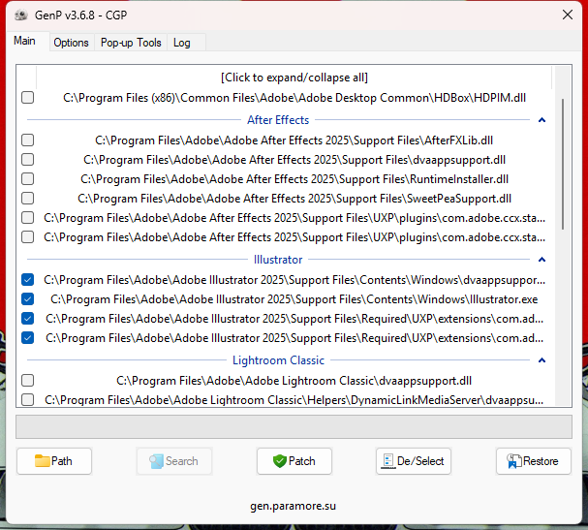The width and height of the screenshot is (588, 530).
Task: Click the De/Select button
Action: (x=414, y=461)
